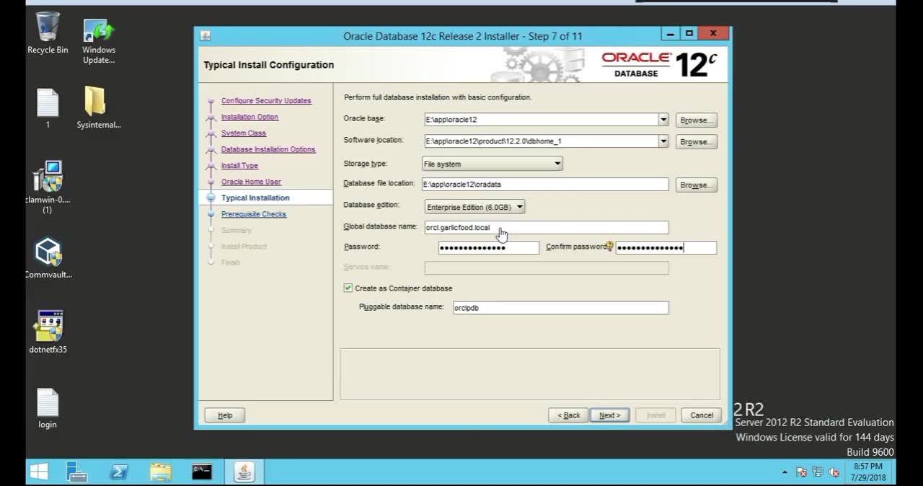This screenshot has width=923, height=486.
Task: Click the Help button
Action: pos(225,415)
